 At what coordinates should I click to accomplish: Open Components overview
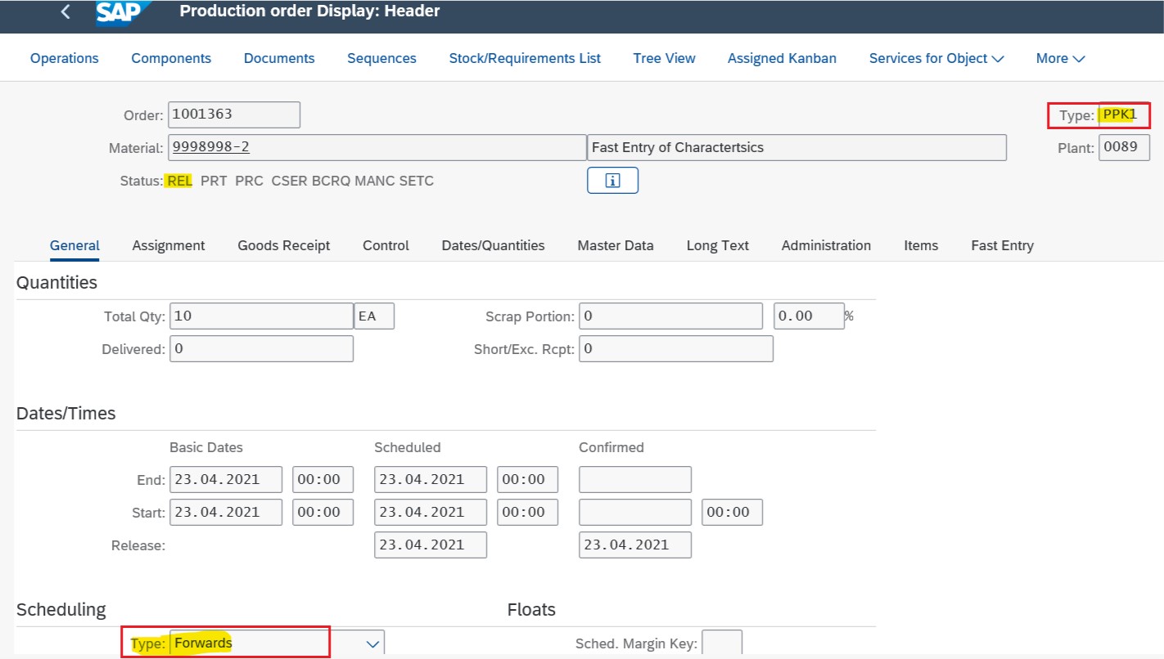click(171, 58)
